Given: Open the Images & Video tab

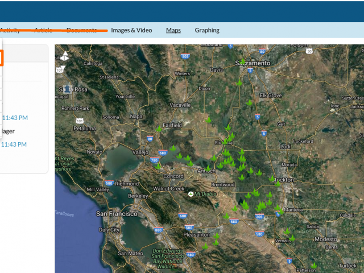Looking at the screenshot, I should (131, 30).
